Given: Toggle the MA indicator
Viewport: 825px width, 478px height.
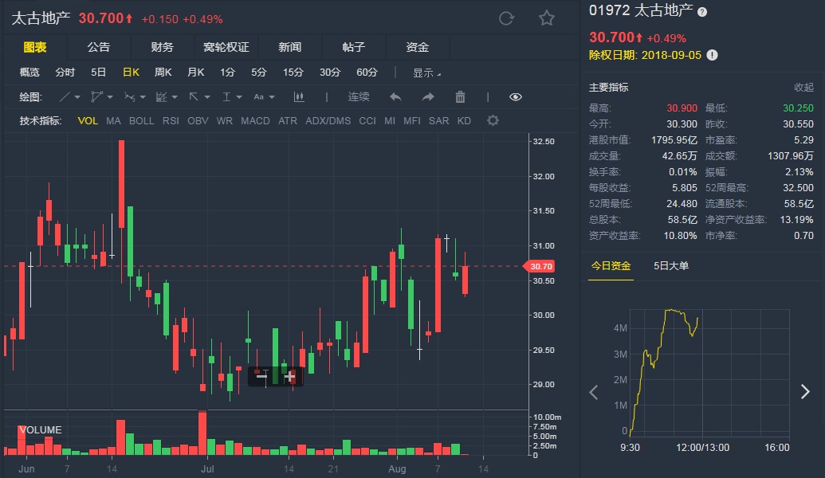Looking at the screenshot, I should click(113, 121).
